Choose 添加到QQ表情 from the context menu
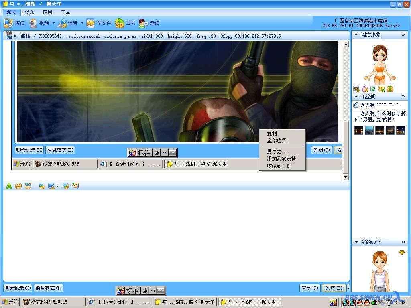Viewport: 411px width, 308px height. click(282, 159)
